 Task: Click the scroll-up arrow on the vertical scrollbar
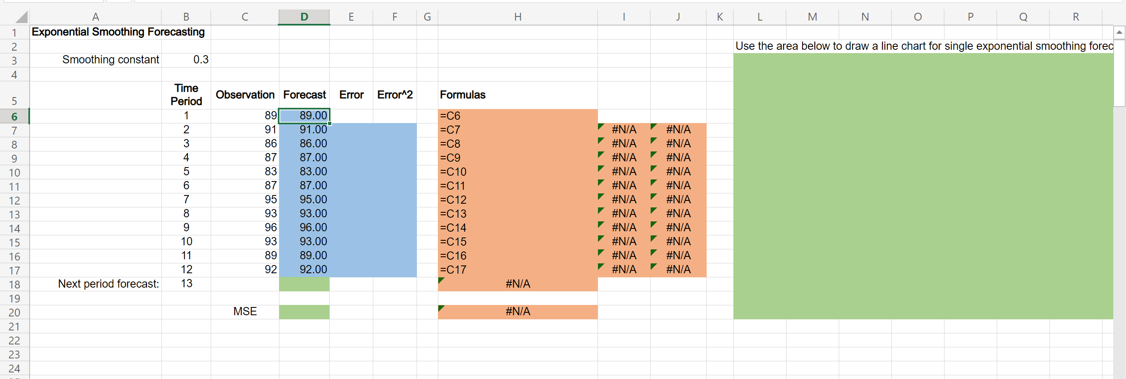pos(1119,31)
